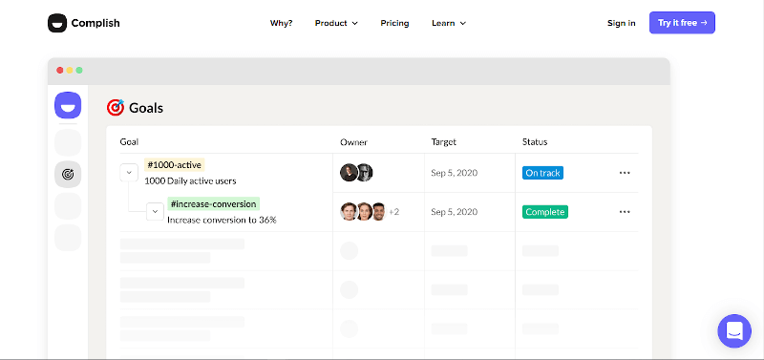The width and height of the screenshot is (764, 360).
Task: Select the #increase-conversion tag
Action: (213, 203)
